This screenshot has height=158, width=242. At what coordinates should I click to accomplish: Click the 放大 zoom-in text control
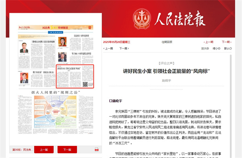pyautogui.click(x=205, y=48)
